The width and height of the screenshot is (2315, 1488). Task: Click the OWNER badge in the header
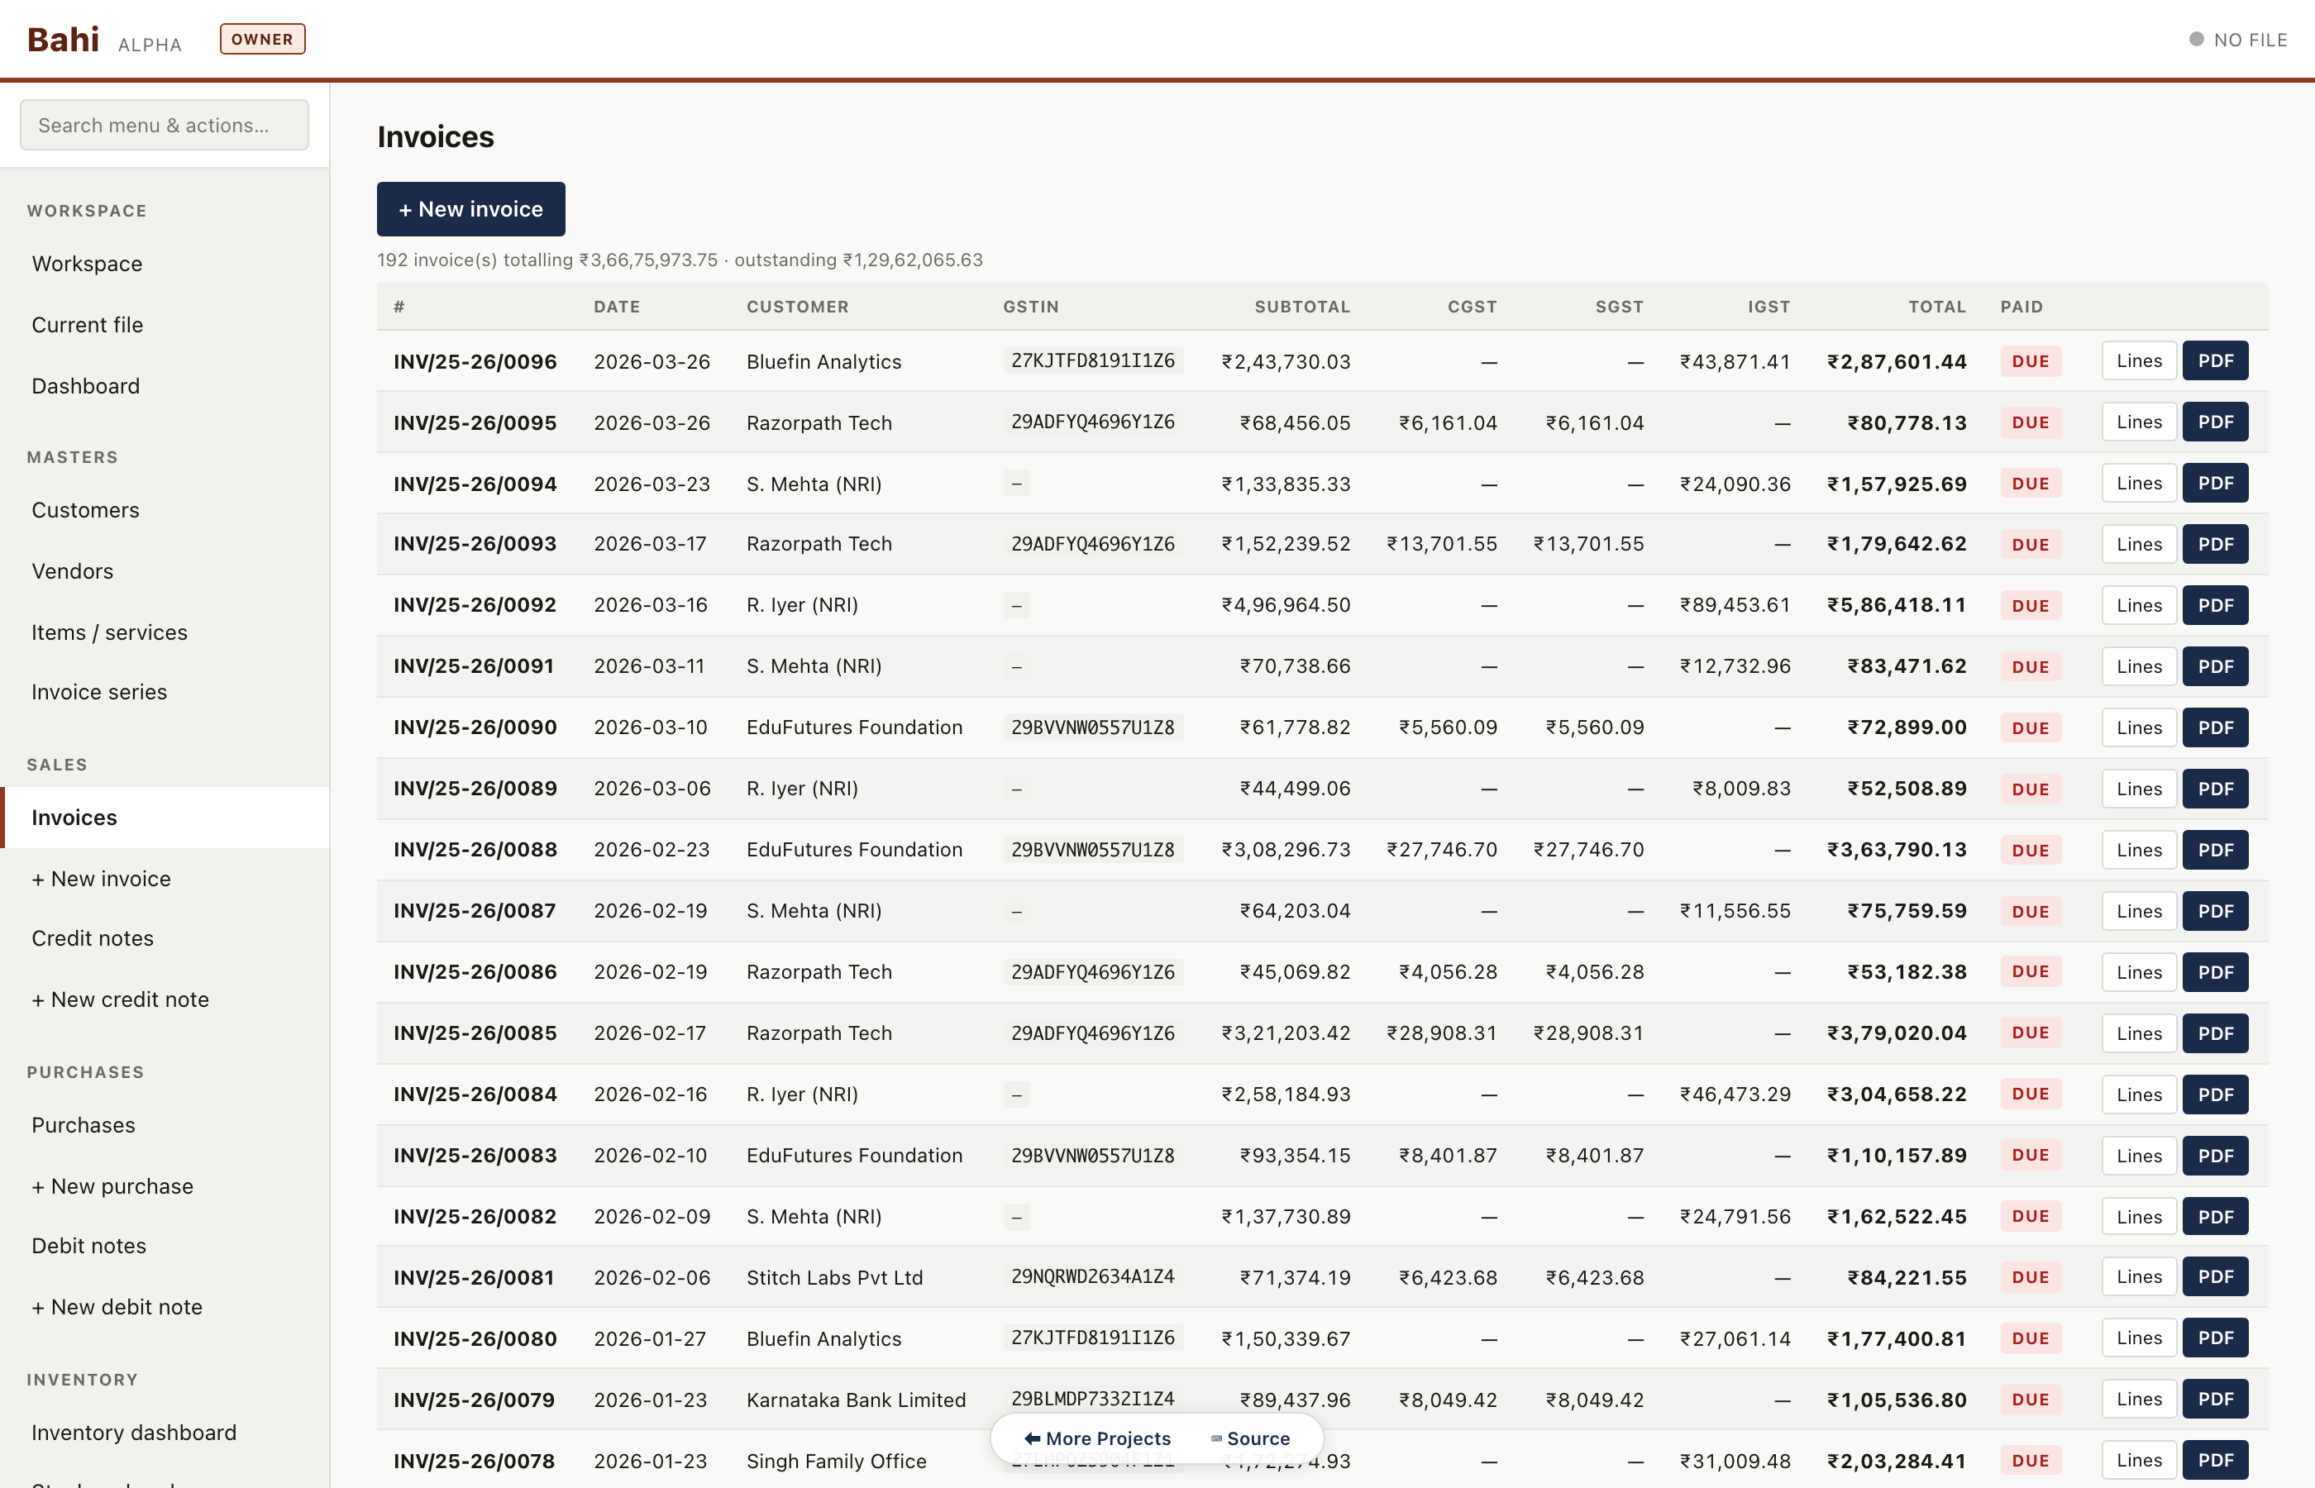click(x=262, y=39)
